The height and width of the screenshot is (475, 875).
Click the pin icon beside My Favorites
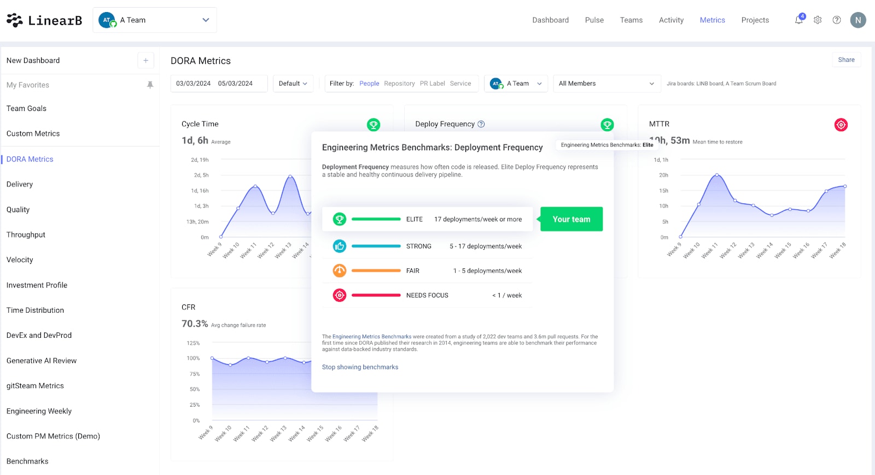tap(150, 85)
